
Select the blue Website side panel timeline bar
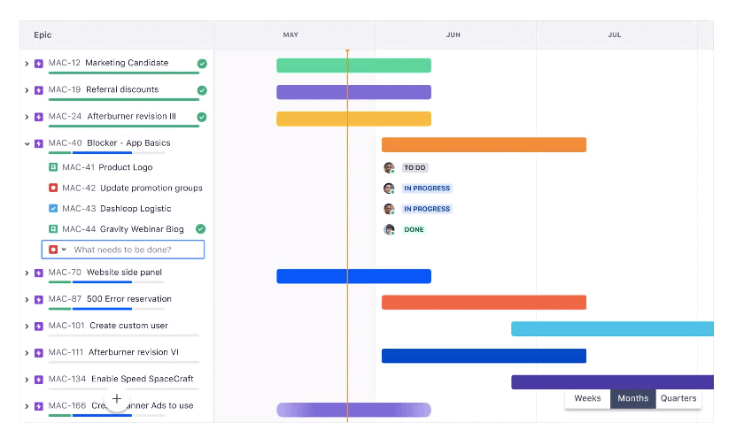point(354,276)
